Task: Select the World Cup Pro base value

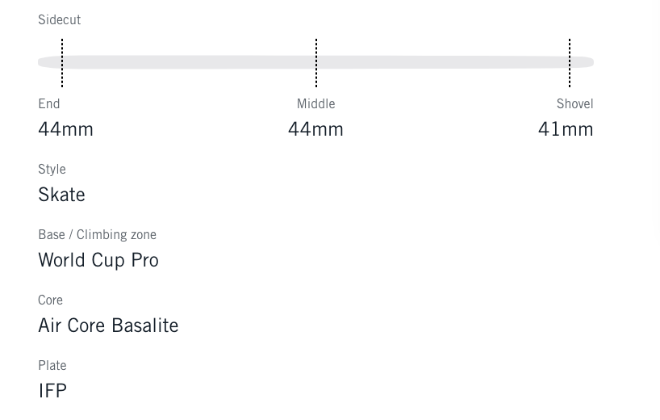Action: point(98,260)
